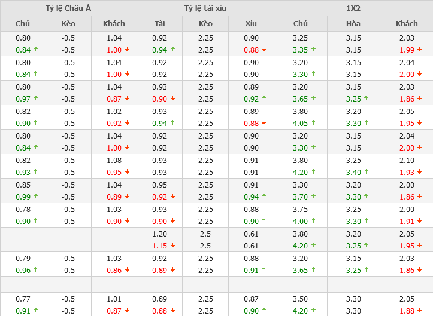433x316 pixels.
Task: Click the Tài column header
Action: 159,24
